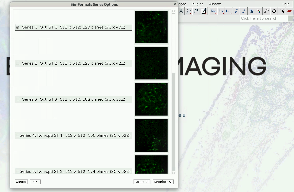Viewport: 294px width, 192px height.
Task: Select the Flood fill bucket tool
Action: click(x=251, y=11)
